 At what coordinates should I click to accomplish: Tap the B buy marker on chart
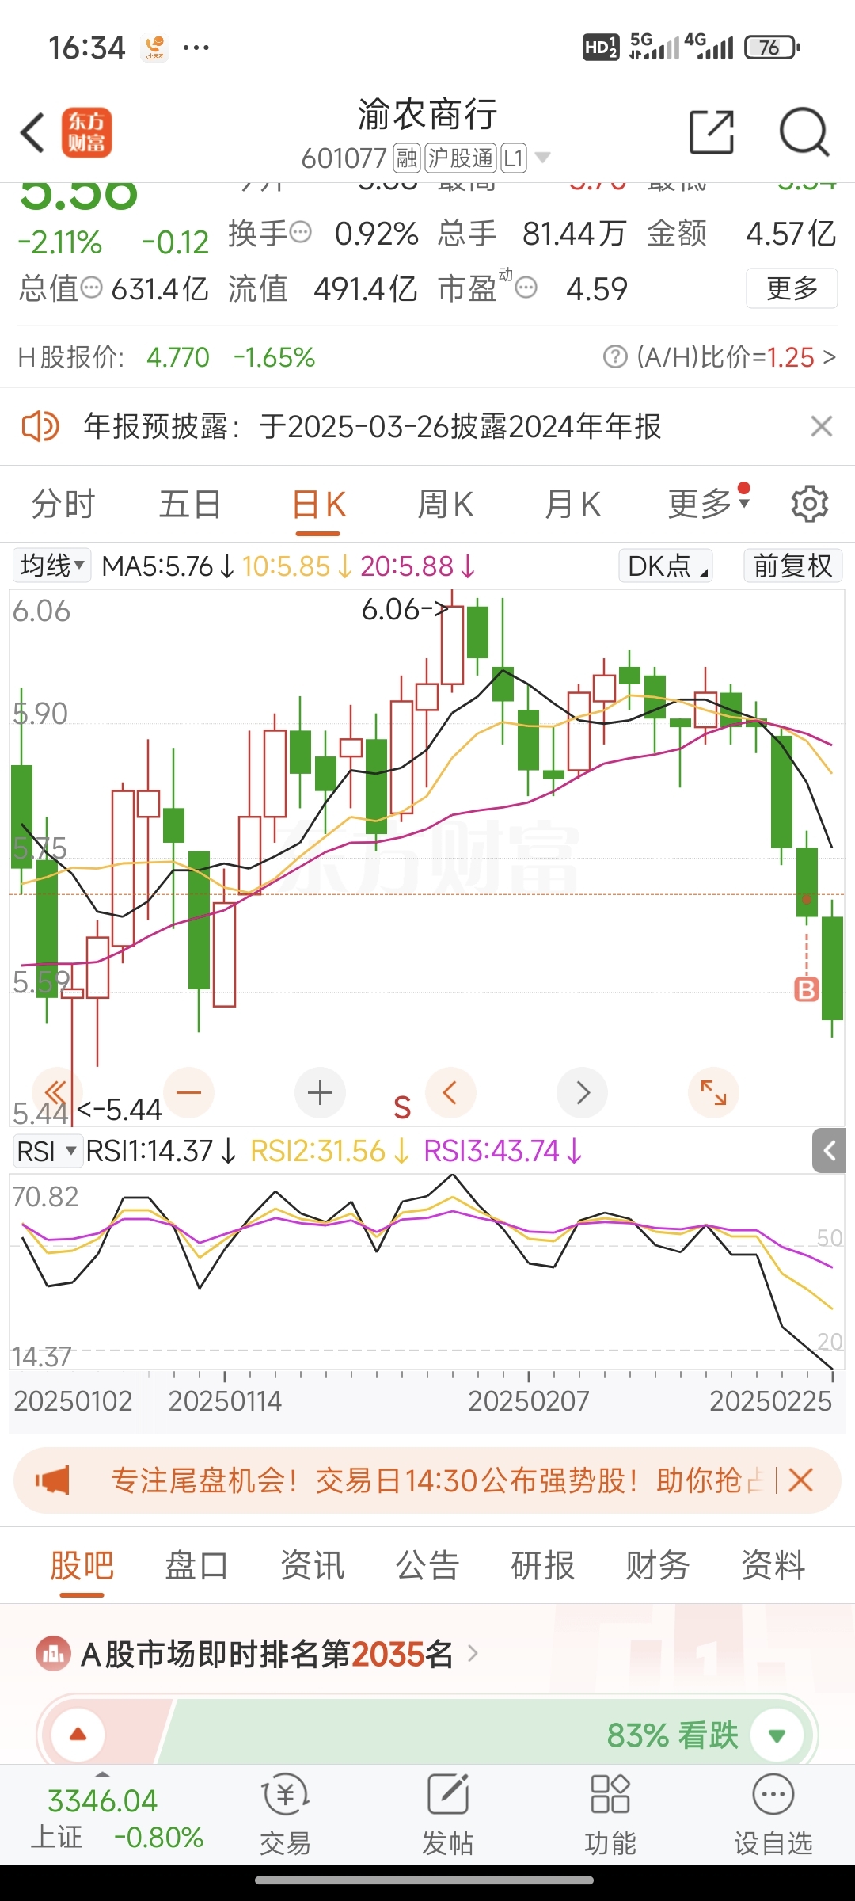click(x=806, y=989)
